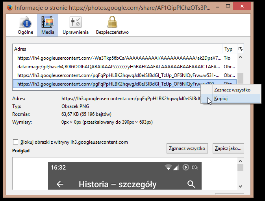Open the Bezpieczeństwo padlock tab
Viewport: 265px width, 201px height.
coord(112,25)
